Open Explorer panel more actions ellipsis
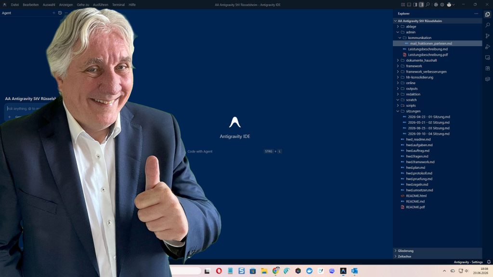 (x=476, y=13)
